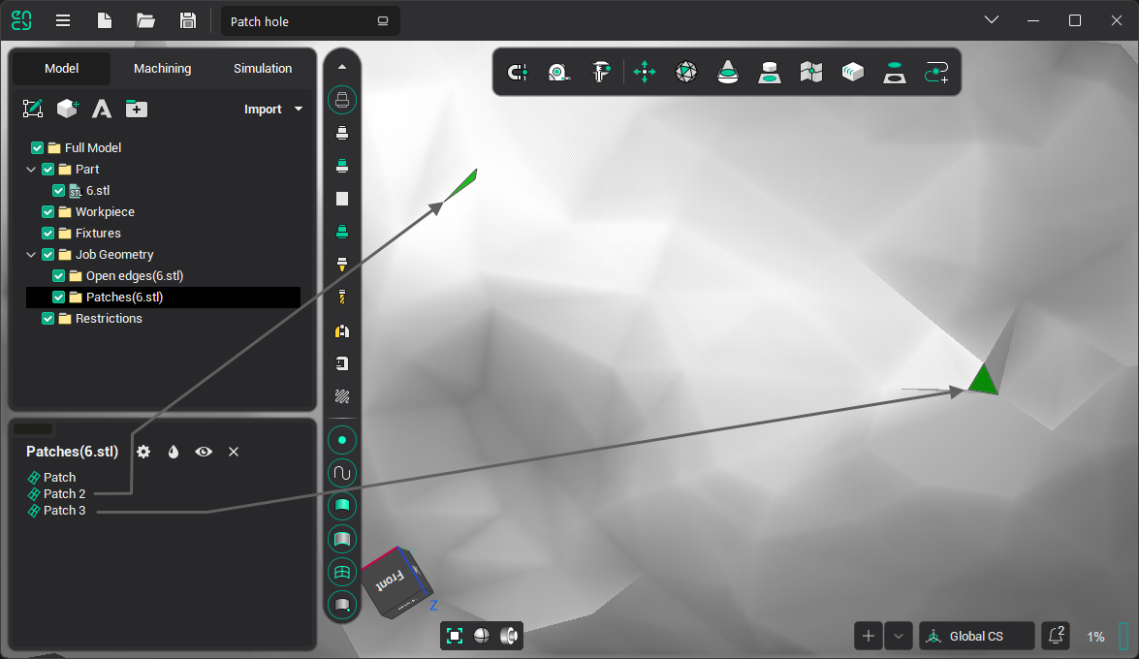Expand the dropdown chevron near Global CS
Image resolution: width=1139 pixels, height=659 pixels.
(x=898, y=636)
